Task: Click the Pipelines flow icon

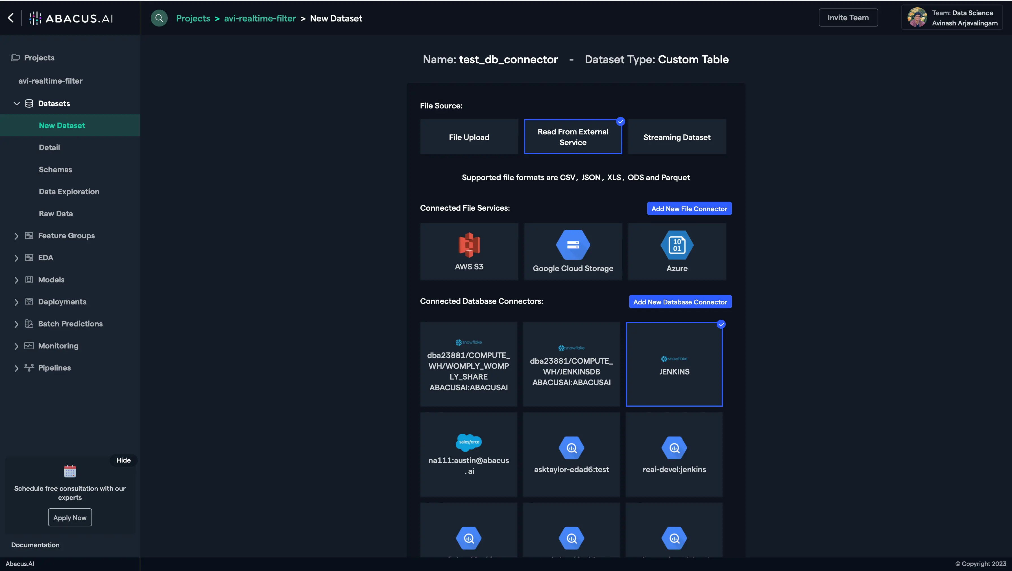Action: click(29, 367)
